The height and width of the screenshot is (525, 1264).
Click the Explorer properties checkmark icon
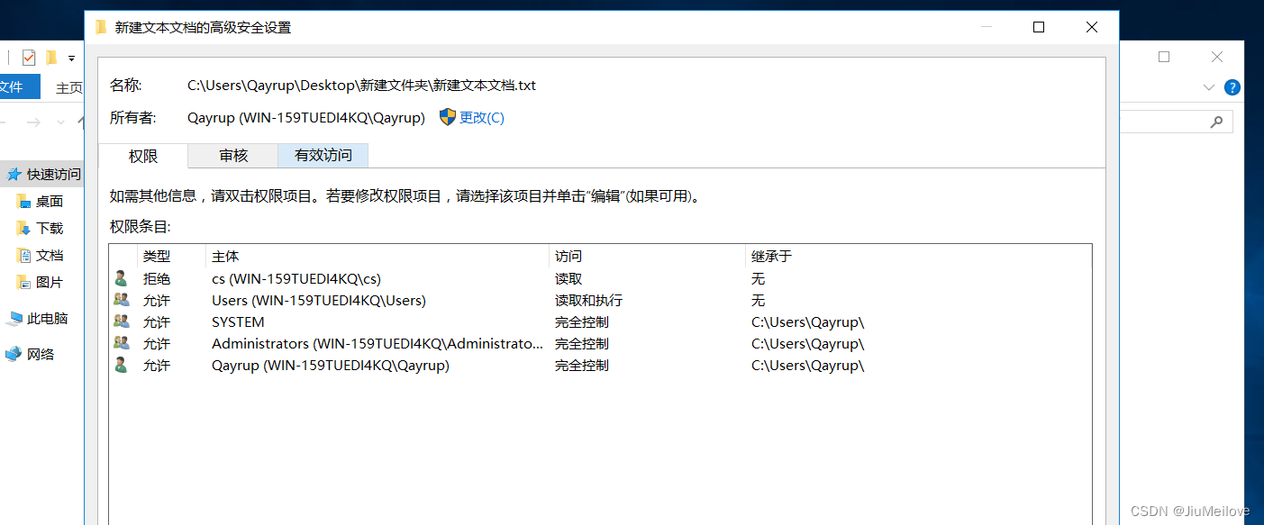click(x=29, y=58)
